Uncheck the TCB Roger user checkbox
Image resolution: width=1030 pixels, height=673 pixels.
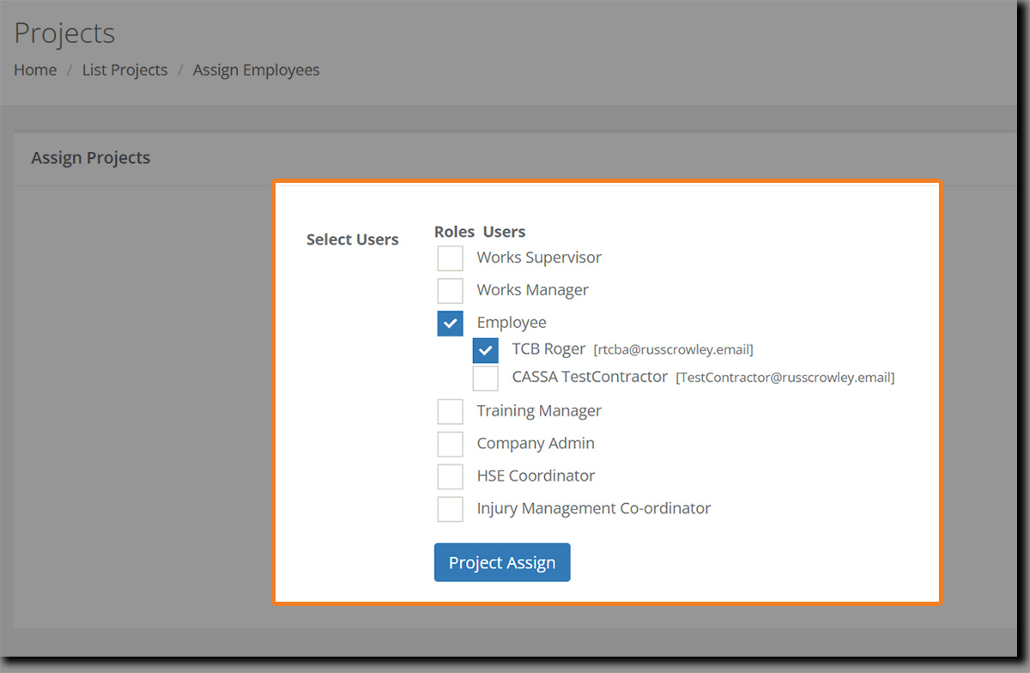tap(485, 350)
